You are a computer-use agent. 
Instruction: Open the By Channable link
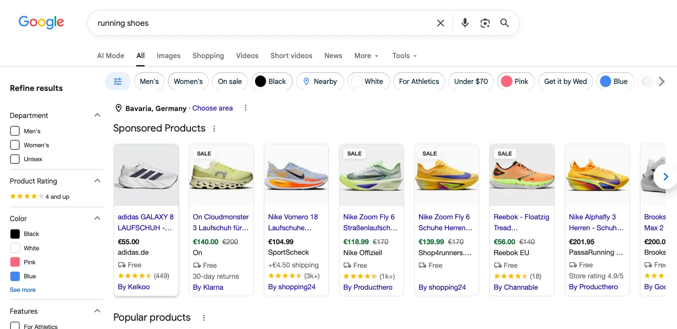click(x=516, y=287)
